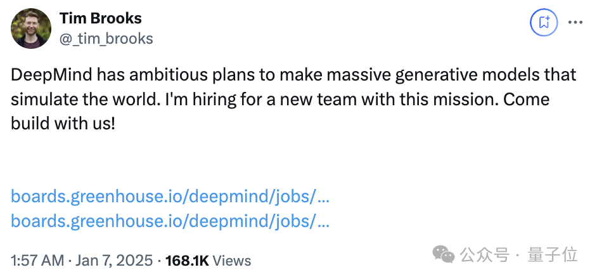
Task: Open the second boards.greenhouse.io job link
Action: [170, 221]
